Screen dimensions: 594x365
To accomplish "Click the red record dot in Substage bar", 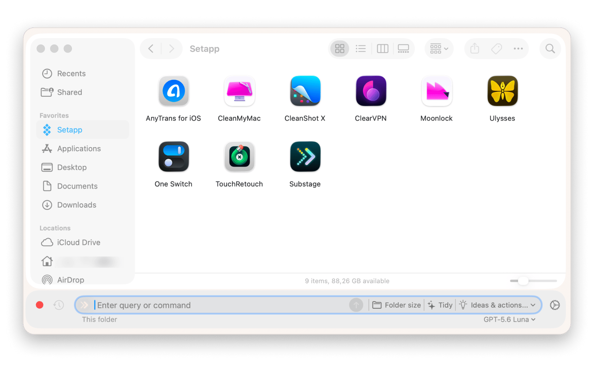I will [x=40, y=305].
